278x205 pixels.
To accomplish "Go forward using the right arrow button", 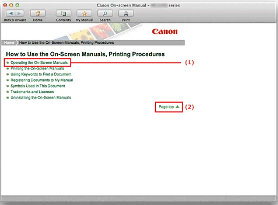I will point(20,13).
